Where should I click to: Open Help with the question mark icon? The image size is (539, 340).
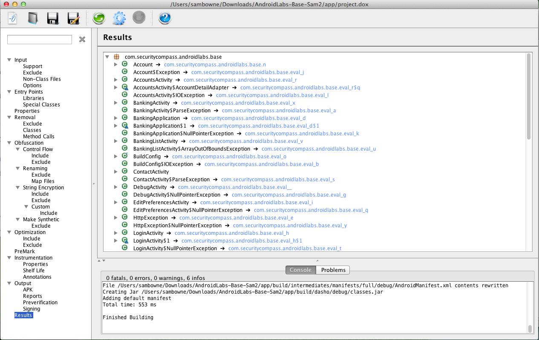coord(164,18)
